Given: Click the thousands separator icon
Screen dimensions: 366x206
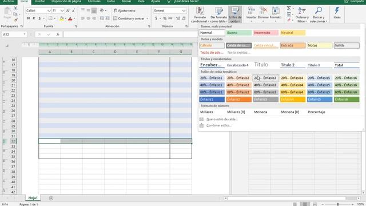Looking at the screenshot, I should [x=170, y=18].
